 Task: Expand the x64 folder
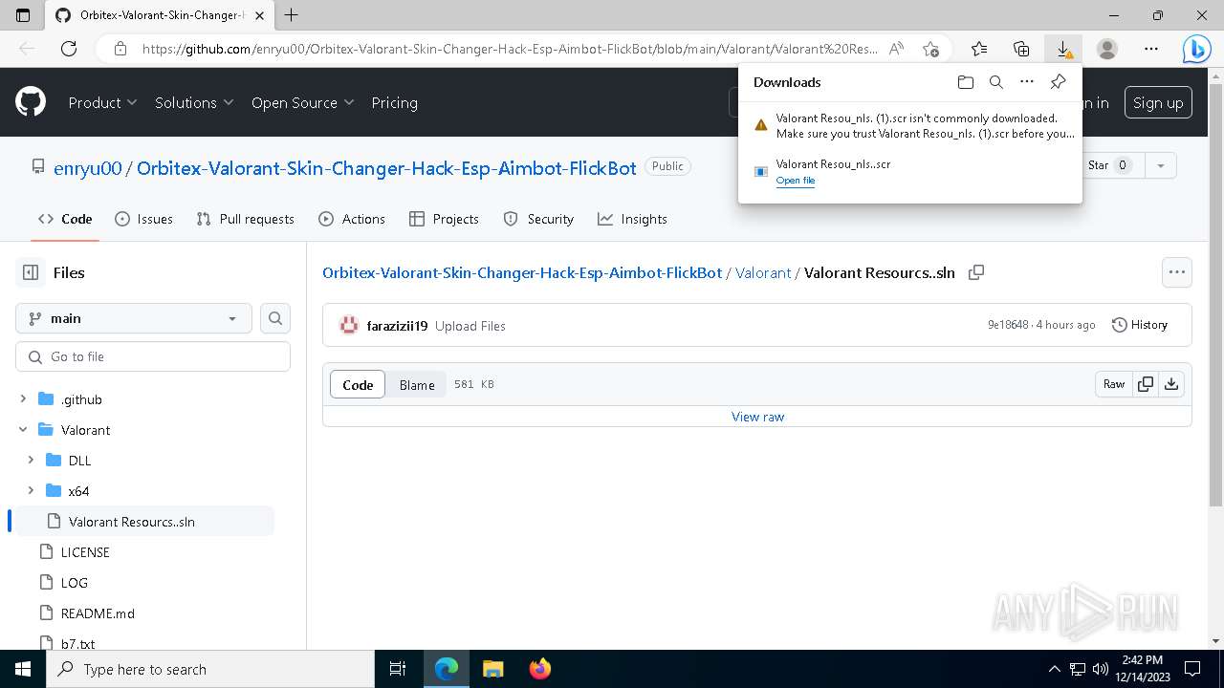[31, 491]
